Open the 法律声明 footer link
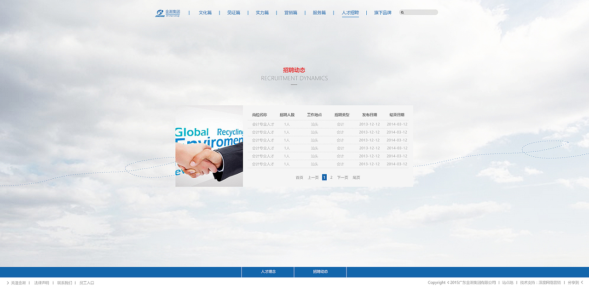 click(x=41, y=283)
